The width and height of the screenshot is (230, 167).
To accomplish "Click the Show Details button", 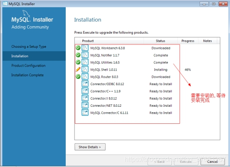I will pyautogui.click(x=90, y=147).
